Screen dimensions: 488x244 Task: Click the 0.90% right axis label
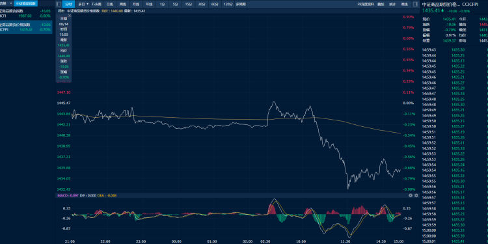pos(408,17)
